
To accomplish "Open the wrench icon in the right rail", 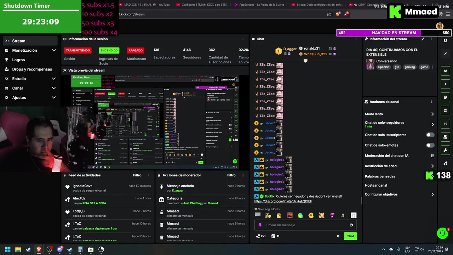I will click(445, 150).
